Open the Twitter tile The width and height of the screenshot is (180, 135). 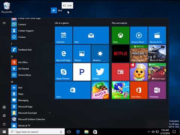click(100, 72)
